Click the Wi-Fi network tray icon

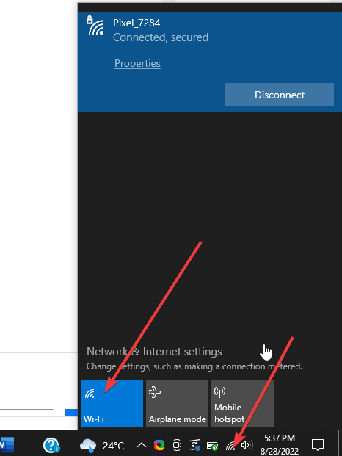[230, 445]
